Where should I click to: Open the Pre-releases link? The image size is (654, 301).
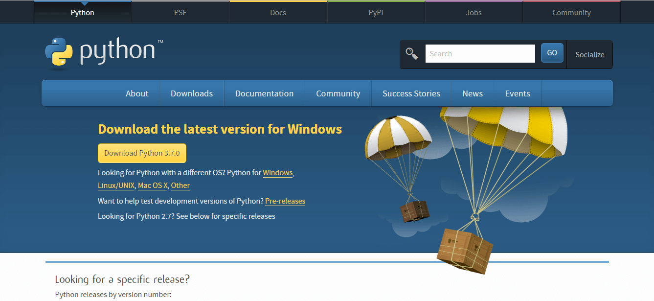285,201
